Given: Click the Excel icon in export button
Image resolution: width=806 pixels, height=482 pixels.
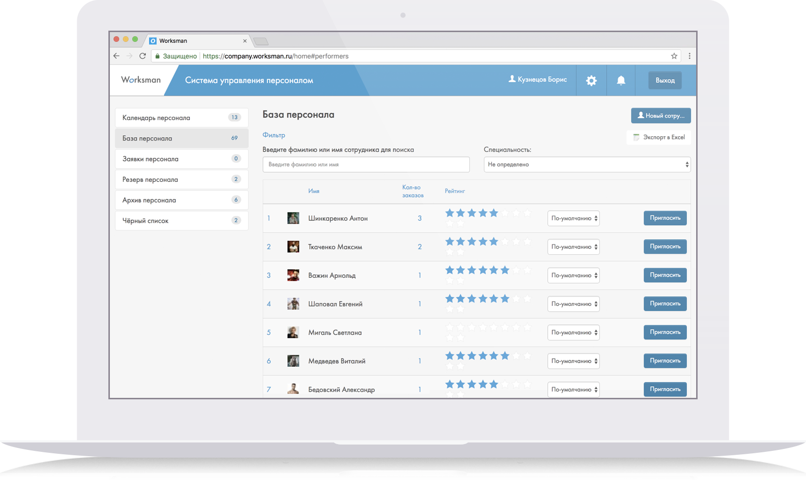Looking at the screenshot, I should (x=636, y=137).
